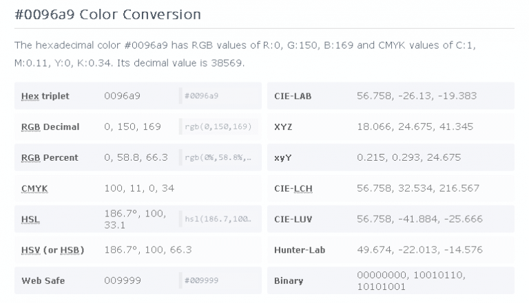
Task: Click the CIE-LAB row label
Action: [293, 96]
